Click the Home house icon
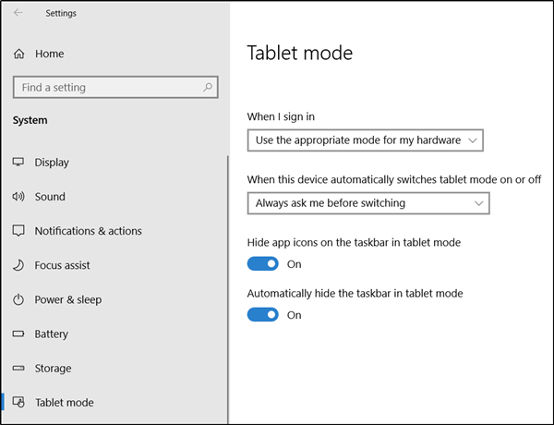 (x=18, y=55)
